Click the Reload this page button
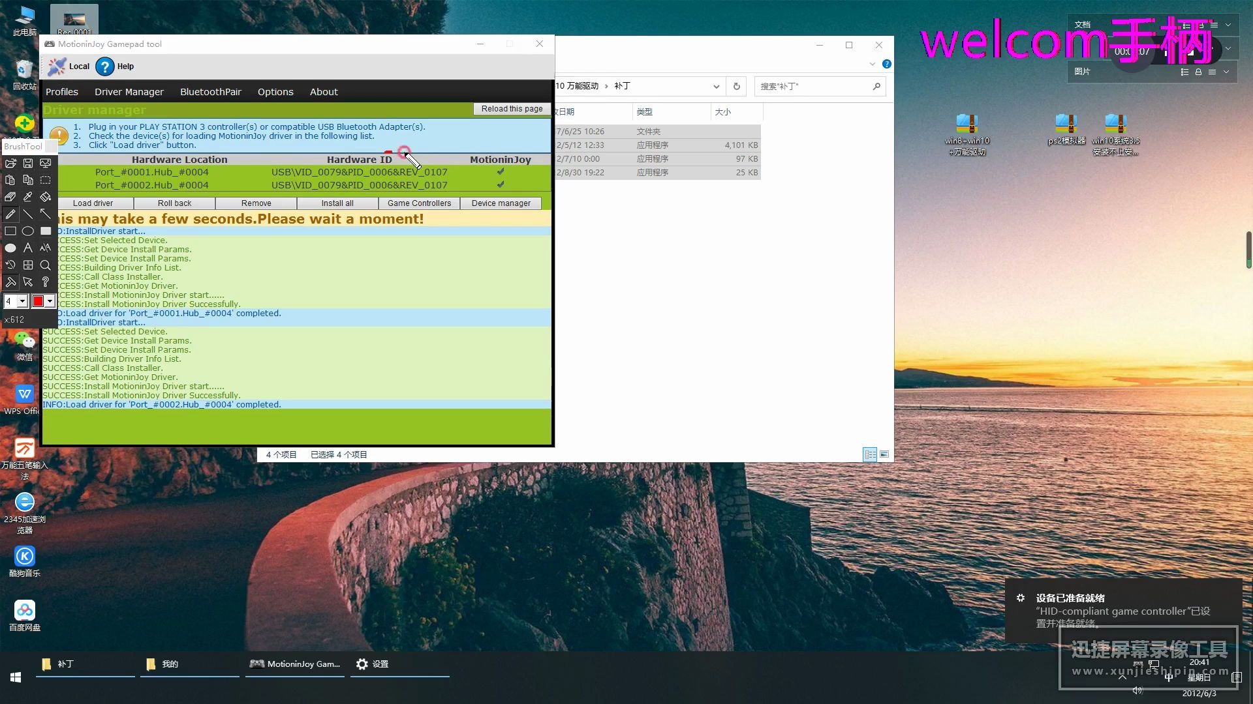Image resolution: width=1253 pixels, height=704 pixels. pos(512,109)
